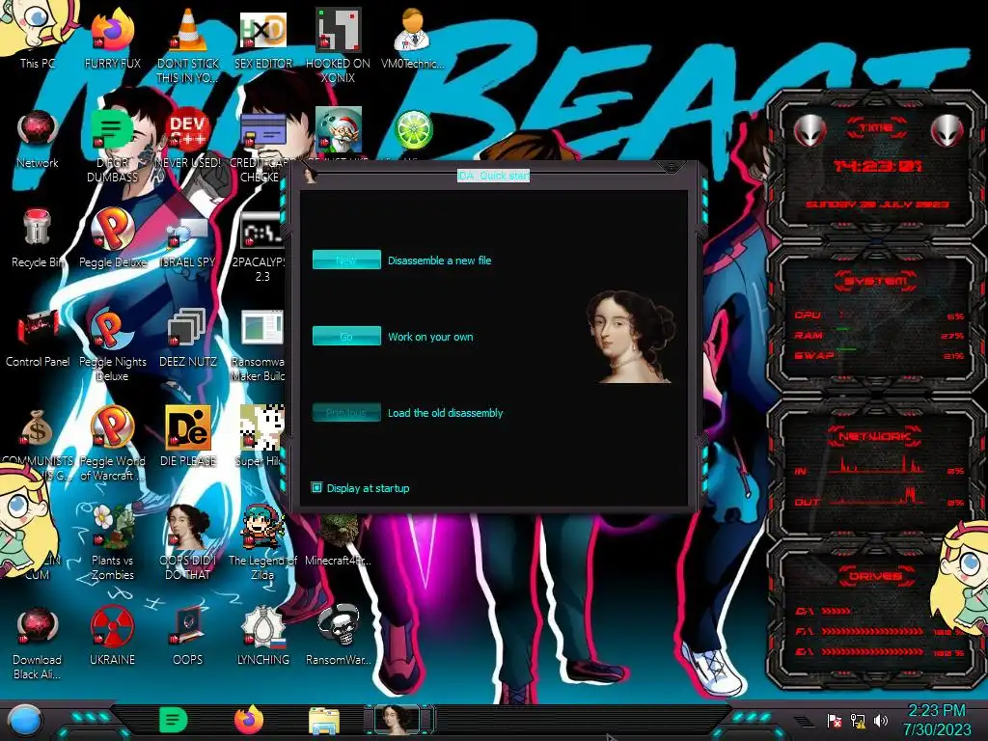This screenshot has width=988, height=741.
Task: Open File Explorer from the taskbar
Action: 324,721
